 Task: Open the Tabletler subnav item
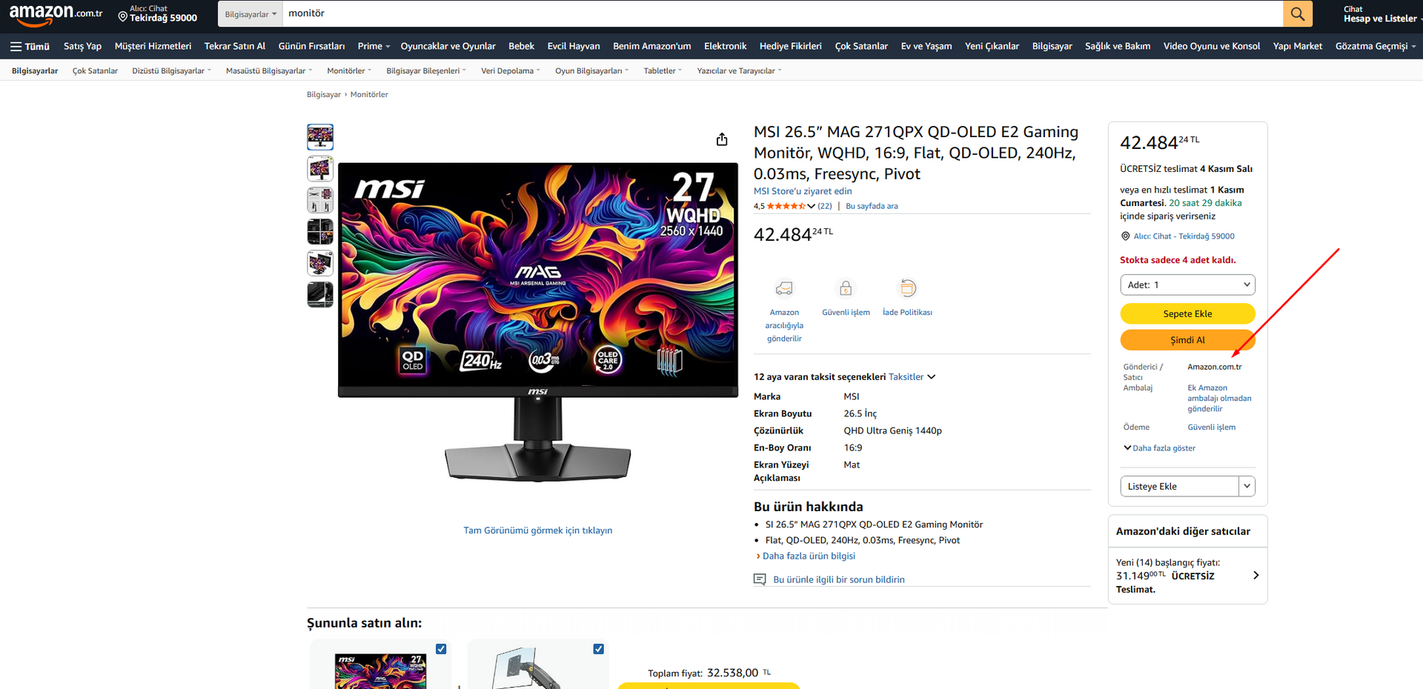(x=663, y=71)
